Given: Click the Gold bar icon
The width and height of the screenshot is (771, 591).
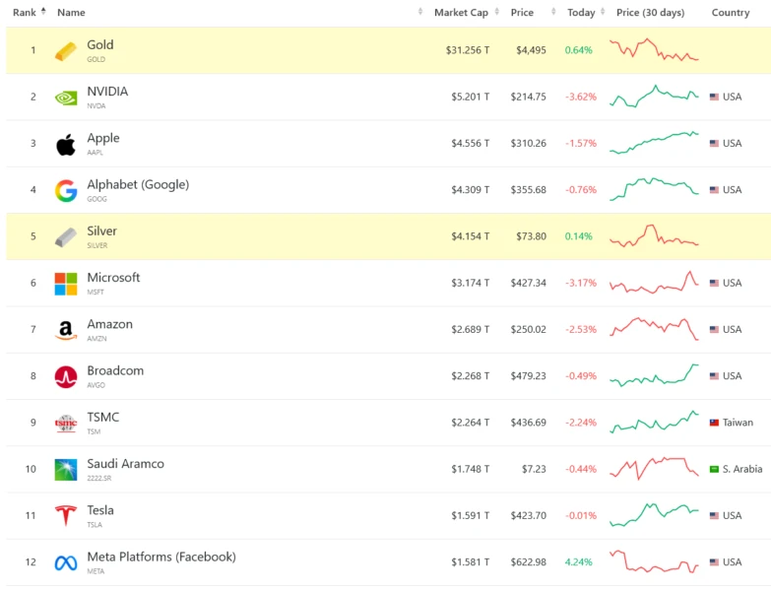Looking at the screenshot, I should (65, 51).
